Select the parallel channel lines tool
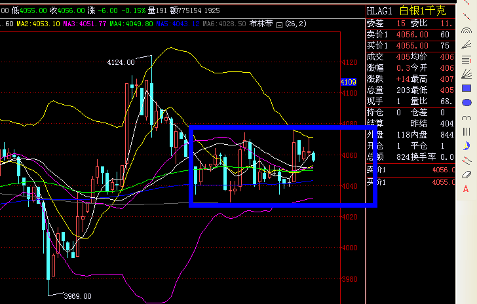The height and width of the screenshot is (304, 477). click(x=467, y=161)
